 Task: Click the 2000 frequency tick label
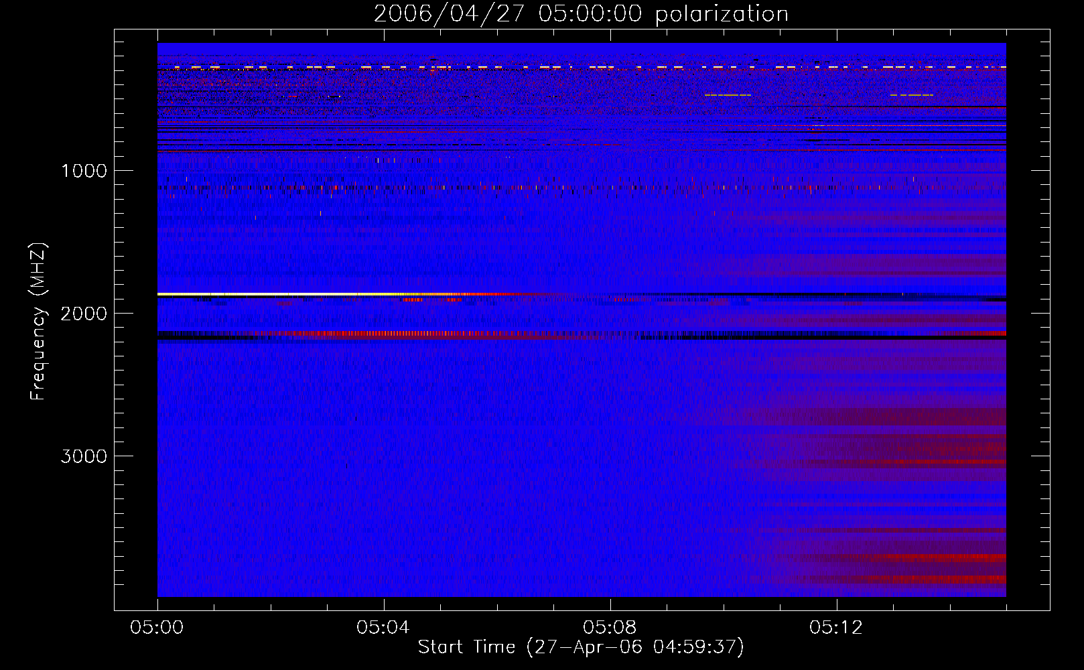[x=84, y=314]
